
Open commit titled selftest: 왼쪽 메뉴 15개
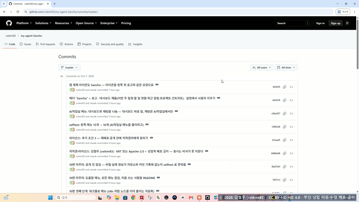click(x=106, y=125)
